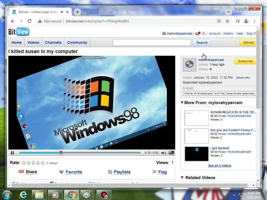Screen dimensions: 267x200
Task: Open mylovehypercam link in header
Action: point(179,34)
